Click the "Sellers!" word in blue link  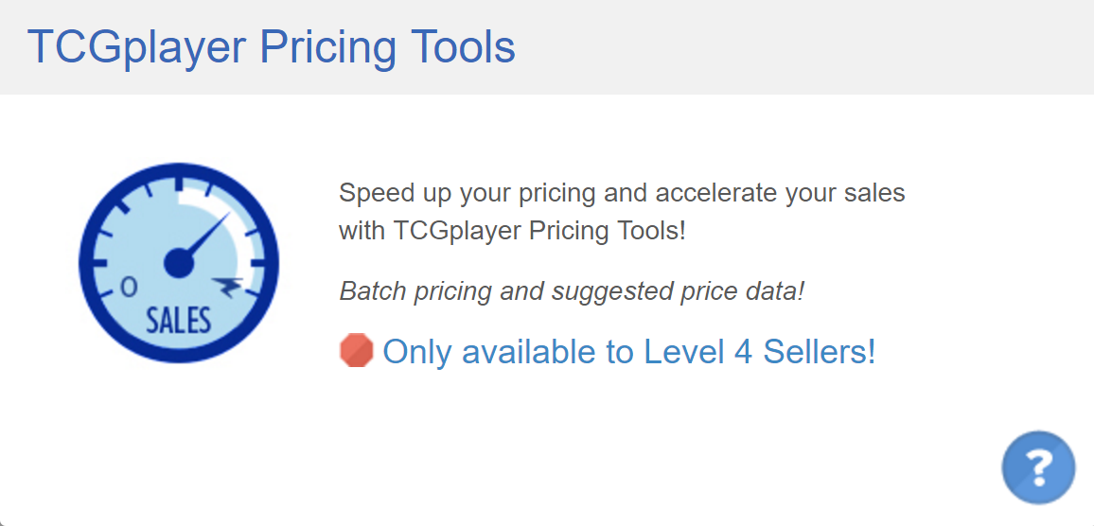click(x=820, y=352)
